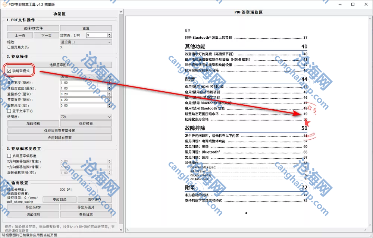This screenshot has height=238, width=373.
Task: Click the 选择PDF文件 button
Action: click(33, 28)
